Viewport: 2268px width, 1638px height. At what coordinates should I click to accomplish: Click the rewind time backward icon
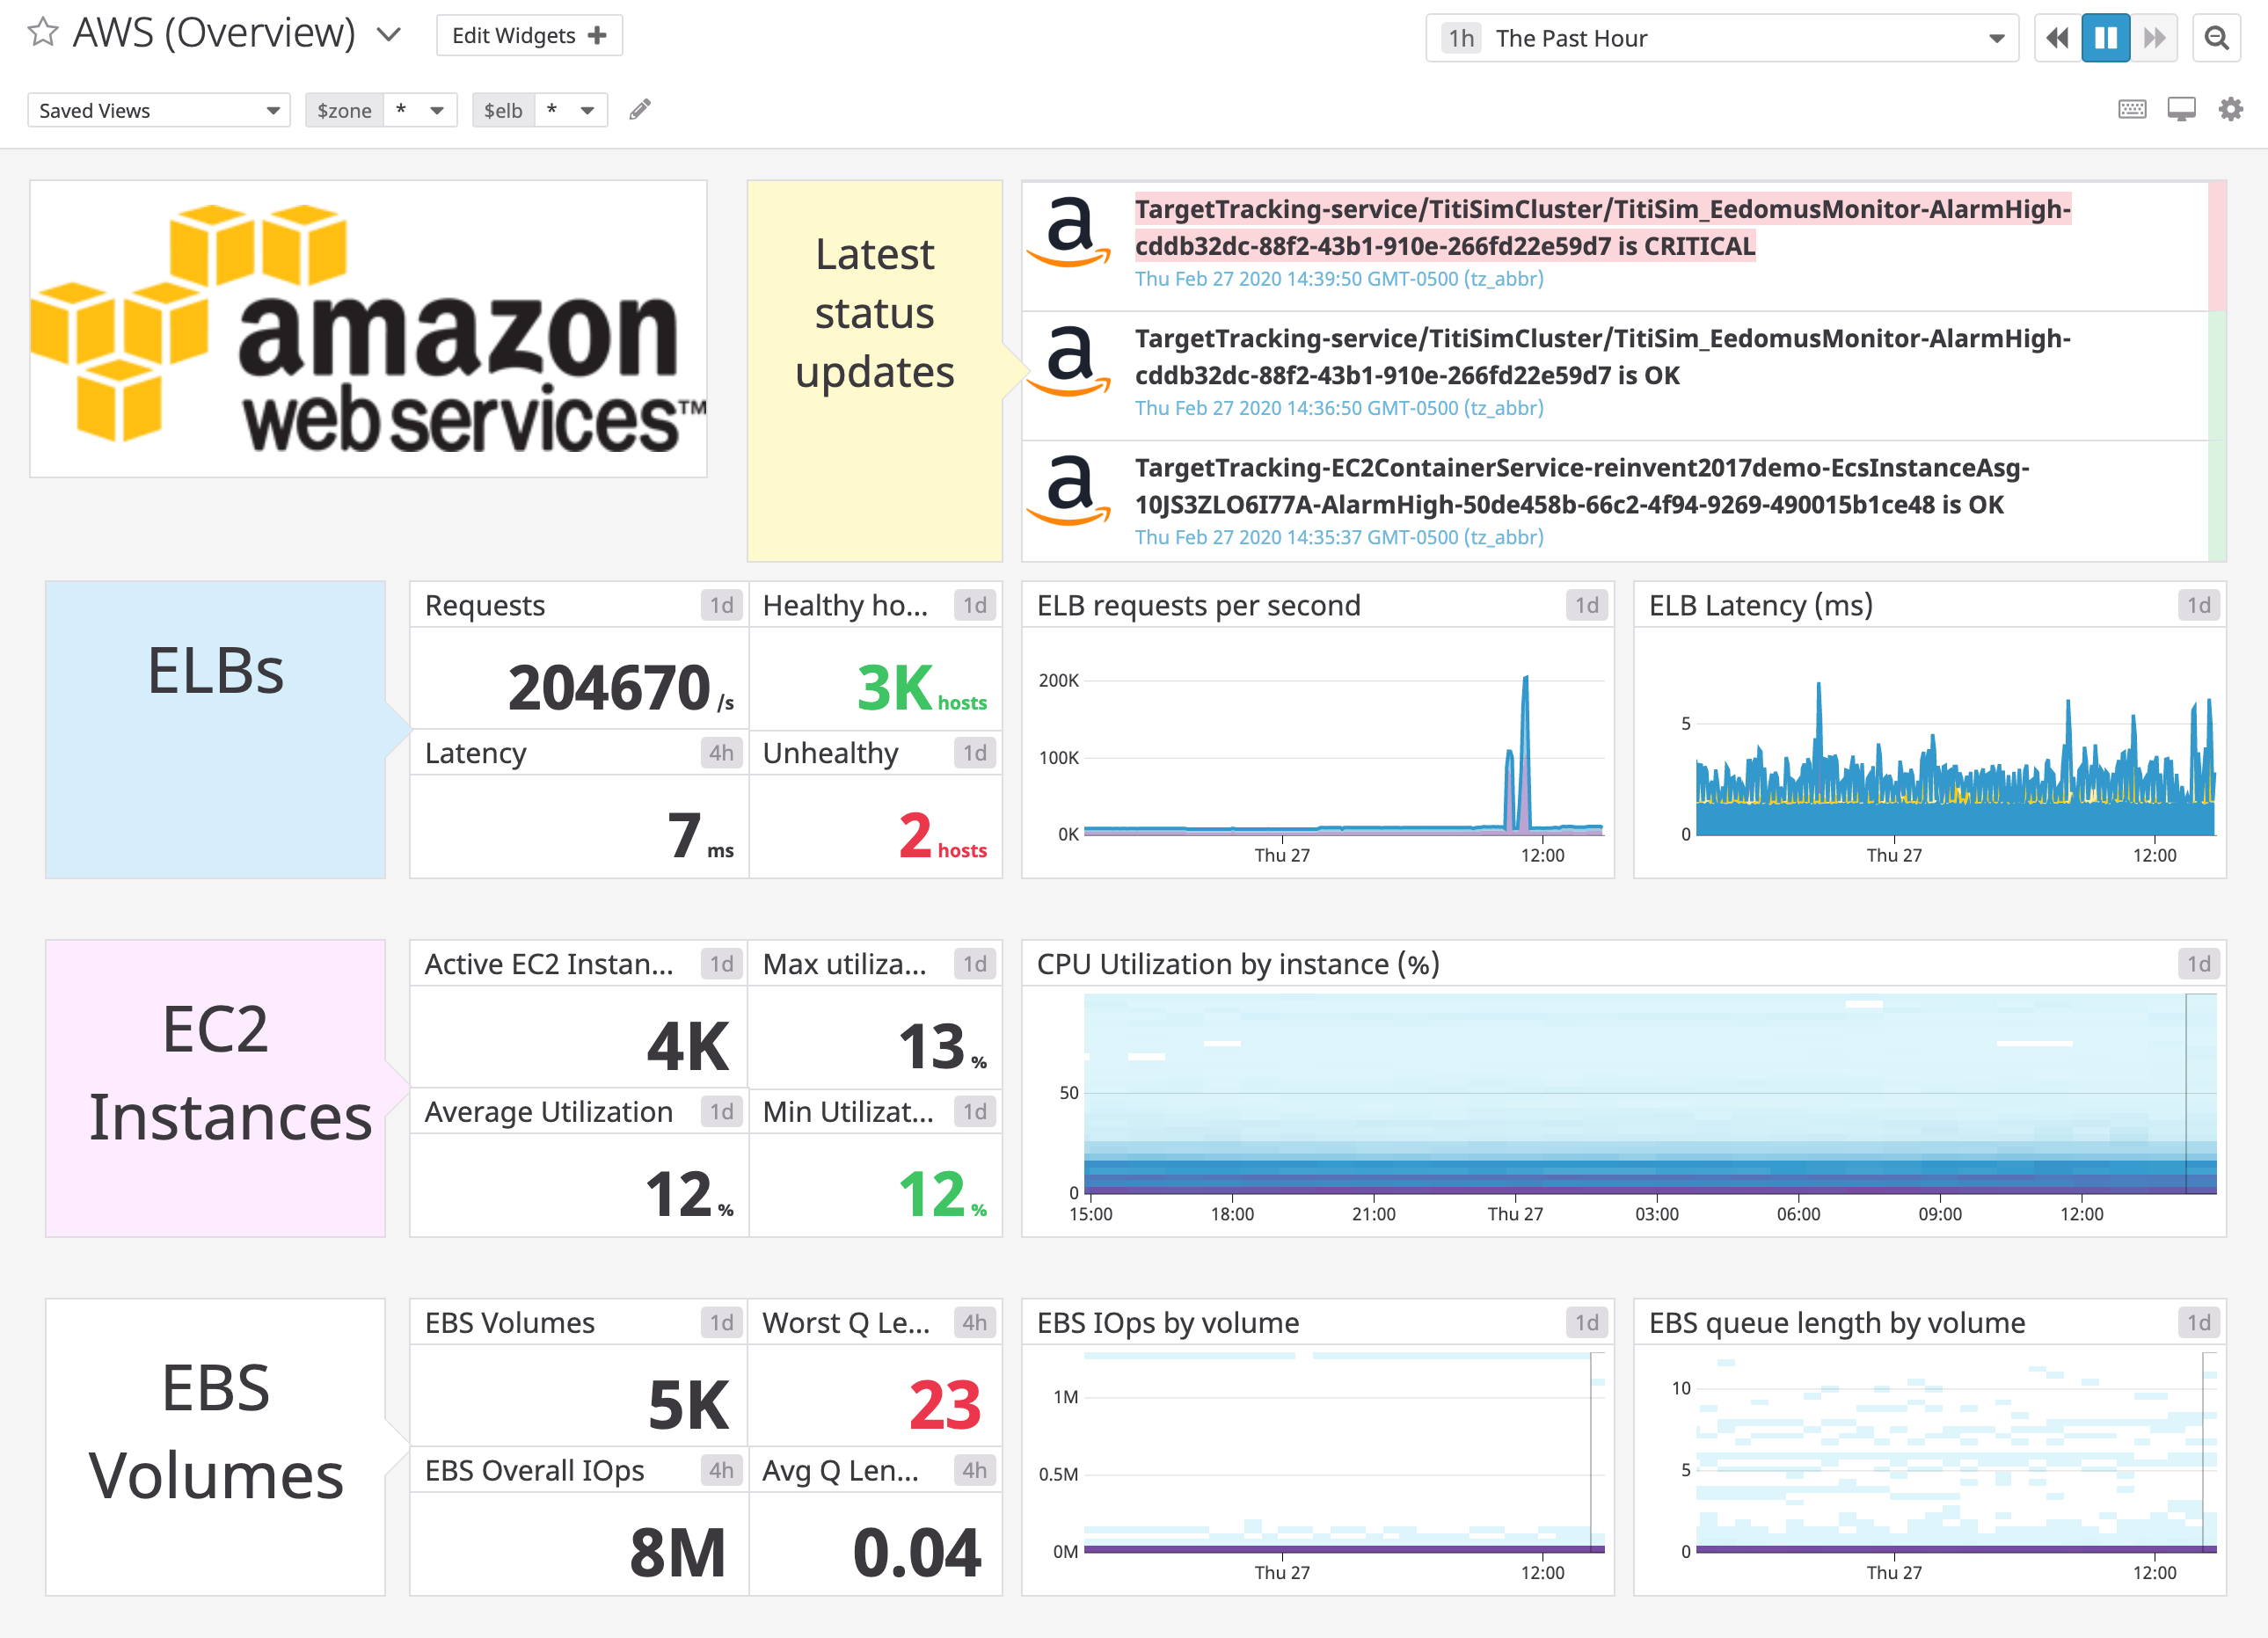(x=2056, y=37)
